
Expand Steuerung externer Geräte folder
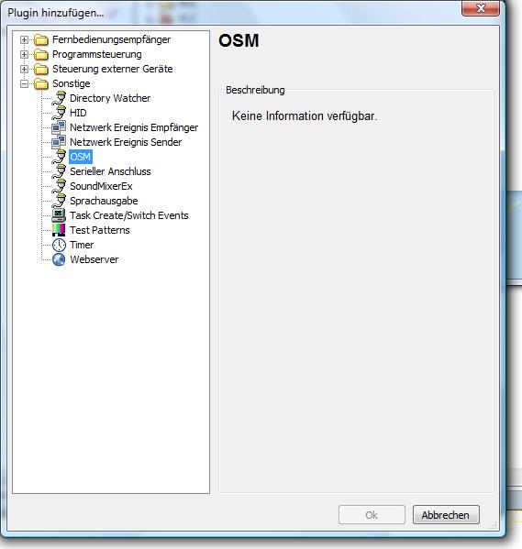(x=24, y=69)
